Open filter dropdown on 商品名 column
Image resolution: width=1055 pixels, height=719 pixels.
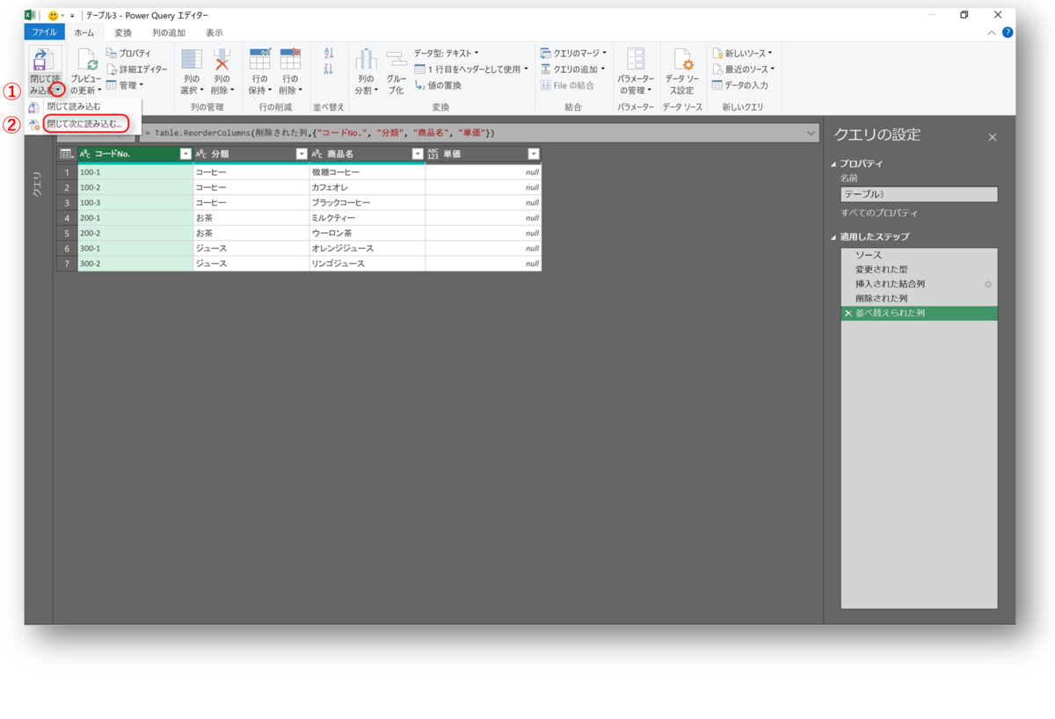click(x=418, y=154)
